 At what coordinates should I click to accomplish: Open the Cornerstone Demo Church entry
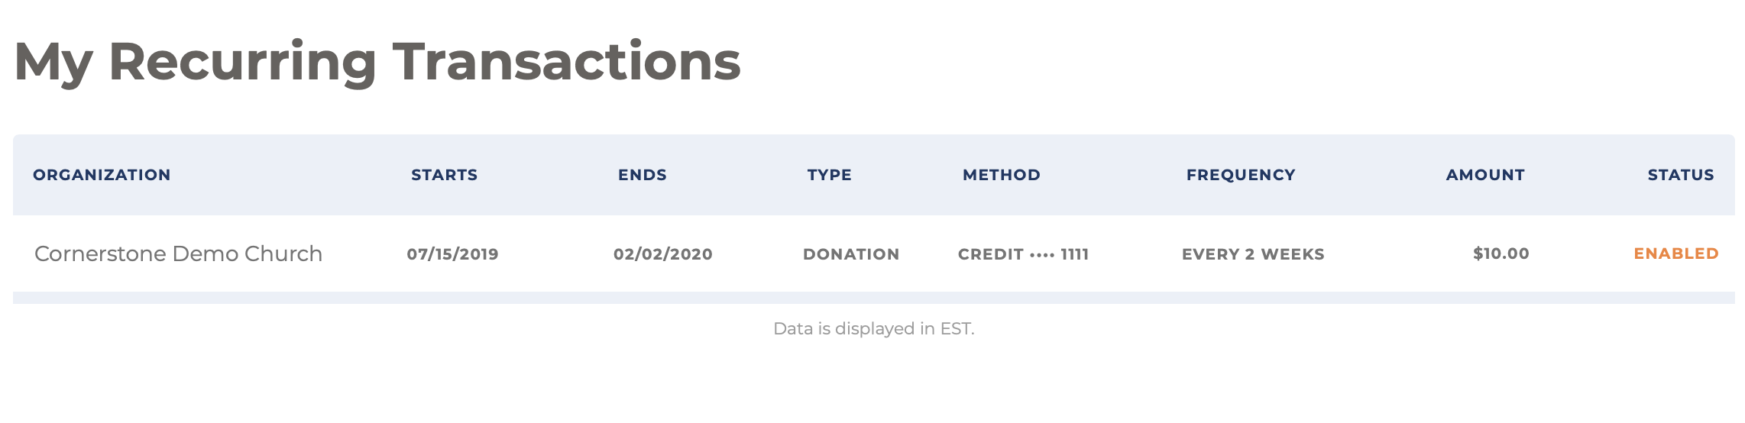coord(179,253)
